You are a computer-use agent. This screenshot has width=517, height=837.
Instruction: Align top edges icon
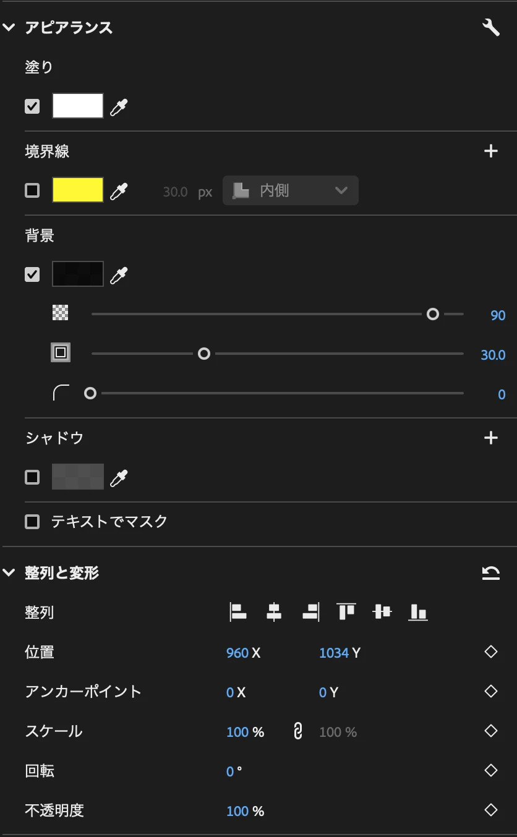pyautogui.click(x=346, y=612)
